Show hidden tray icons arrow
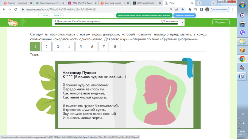The width and height of the screenshot is (248, 139). coord(239,119)
